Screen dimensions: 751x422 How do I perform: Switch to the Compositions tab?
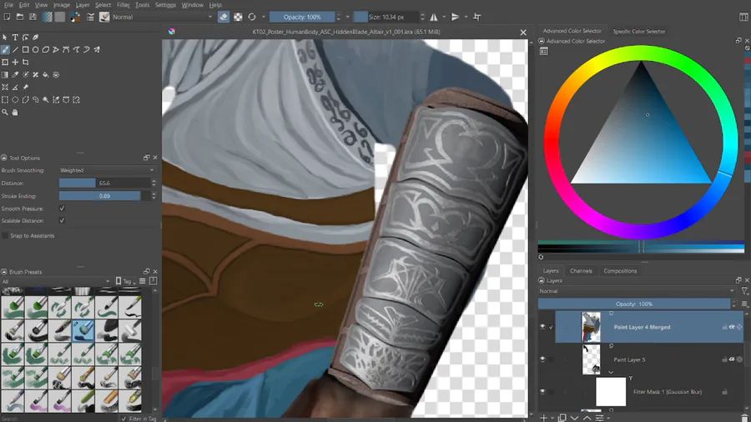coord(620,271)
